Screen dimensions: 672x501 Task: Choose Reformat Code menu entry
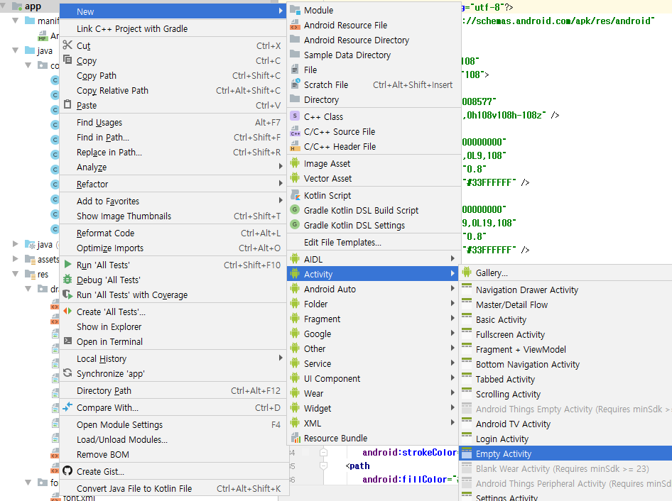point(173,233)
